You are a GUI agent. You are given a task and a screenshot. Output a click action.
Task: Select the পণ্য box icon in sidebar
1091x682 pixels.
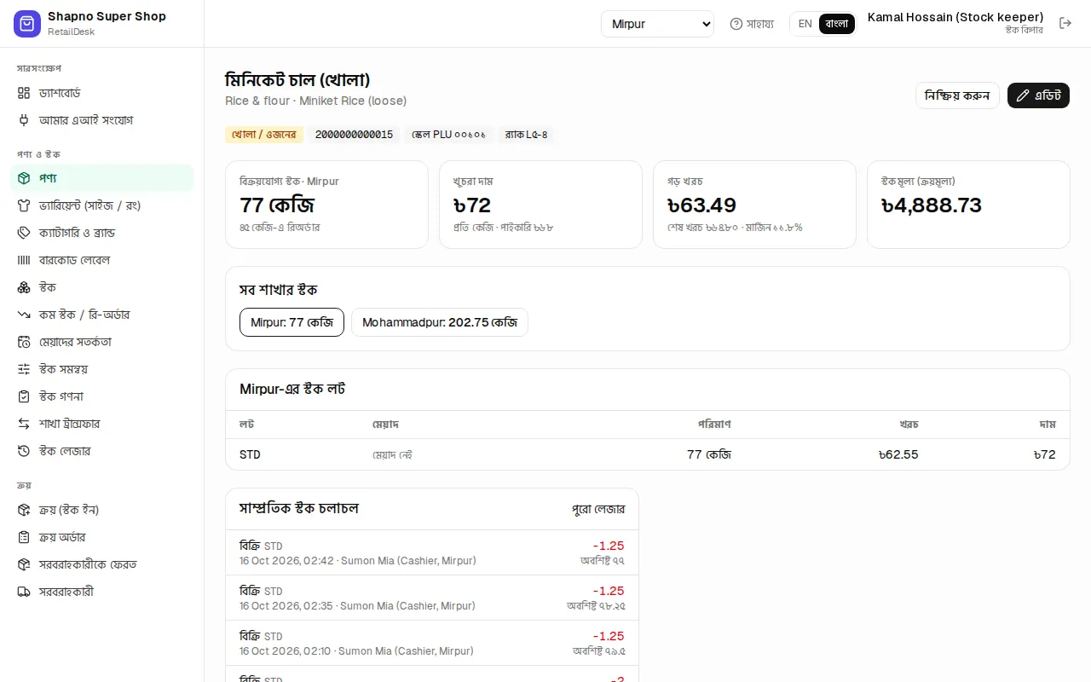click(24, 178)
